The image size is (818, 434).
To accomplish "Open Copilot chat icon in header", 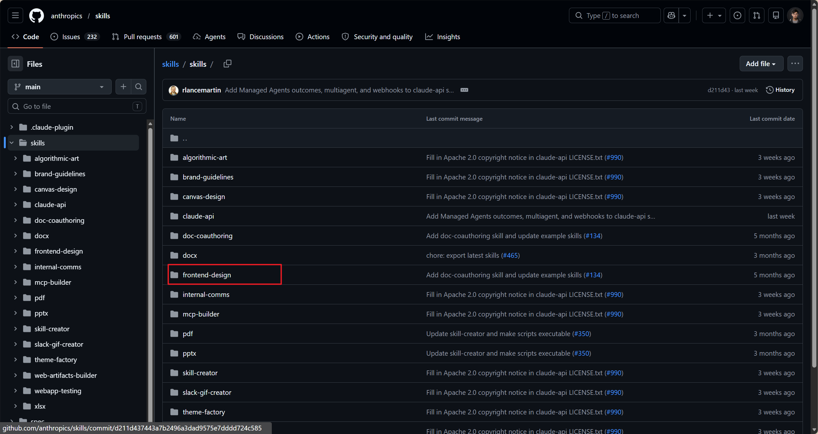I will (671, 15).
